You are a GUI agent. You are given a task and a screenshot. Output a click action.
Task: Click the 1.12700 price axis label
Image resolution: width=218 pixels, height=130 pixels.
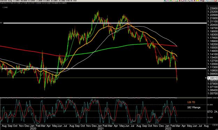click(x=212, y=61)
